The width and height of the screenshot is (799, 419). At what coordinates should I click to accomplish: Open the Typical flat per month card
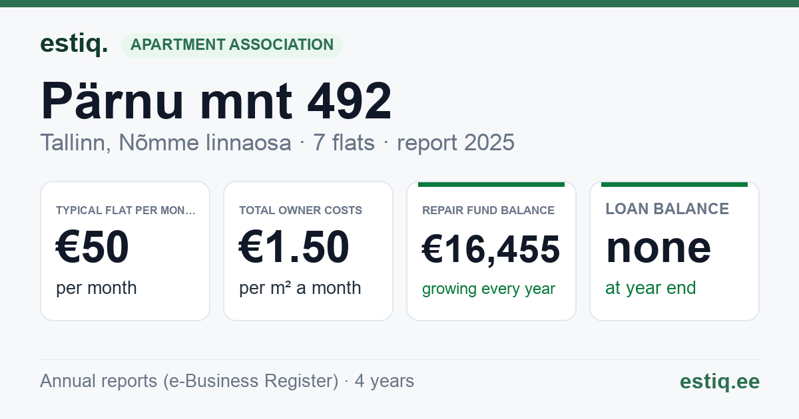125,251
